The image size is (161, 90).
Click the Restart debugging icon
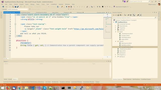71,7
